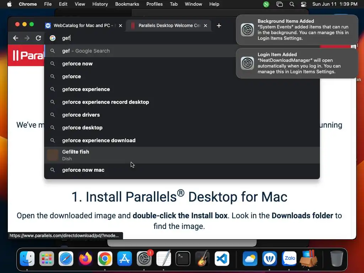The height and width of the screenshot is (273, 364).
Task: Select 'geforce now mac' suggestion
Action: (182, 170)
